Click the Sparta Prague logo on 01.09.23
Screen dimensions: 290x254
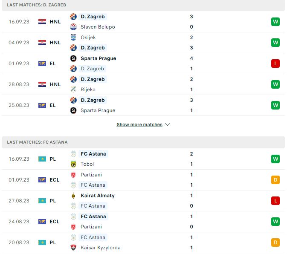(73, 58)
